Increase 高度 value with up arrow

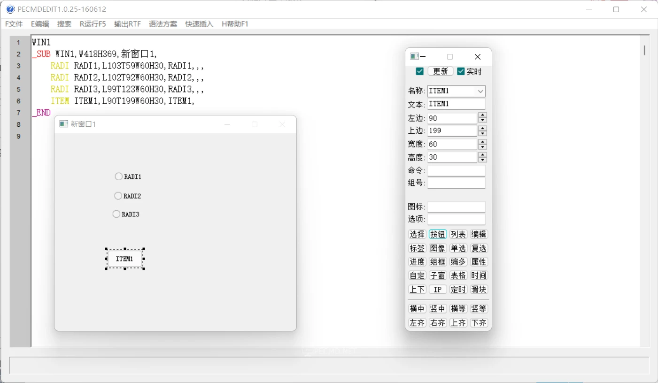(482, 154)
